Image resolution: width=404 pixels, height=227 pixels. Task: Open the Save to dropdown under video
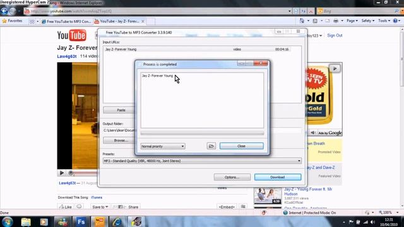100,207
